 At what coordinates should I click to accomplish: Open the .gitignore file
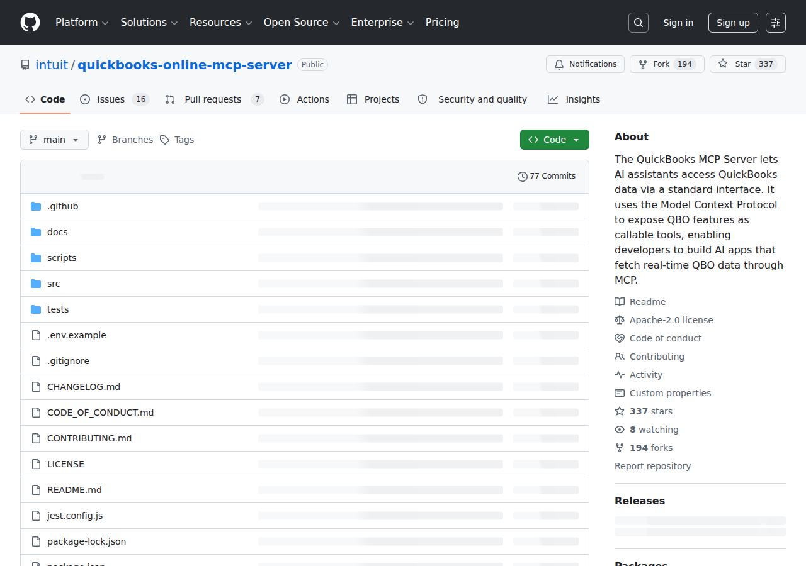68,361
